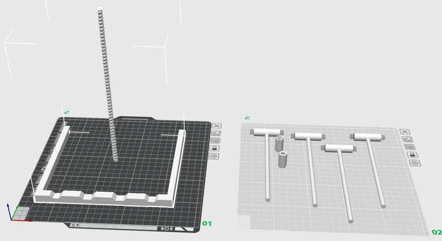Remove all objects from plate 01 using X icon
442x241 pixels.
tap(216, 126)
